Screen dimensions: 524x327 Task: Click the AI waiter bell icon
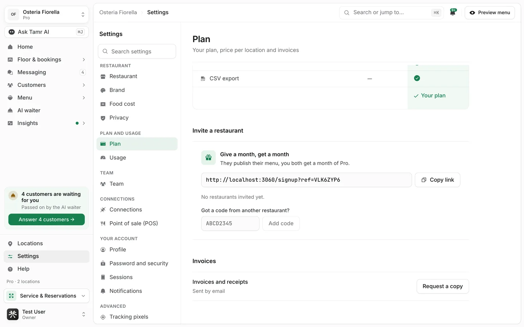(x=10, y=110)
